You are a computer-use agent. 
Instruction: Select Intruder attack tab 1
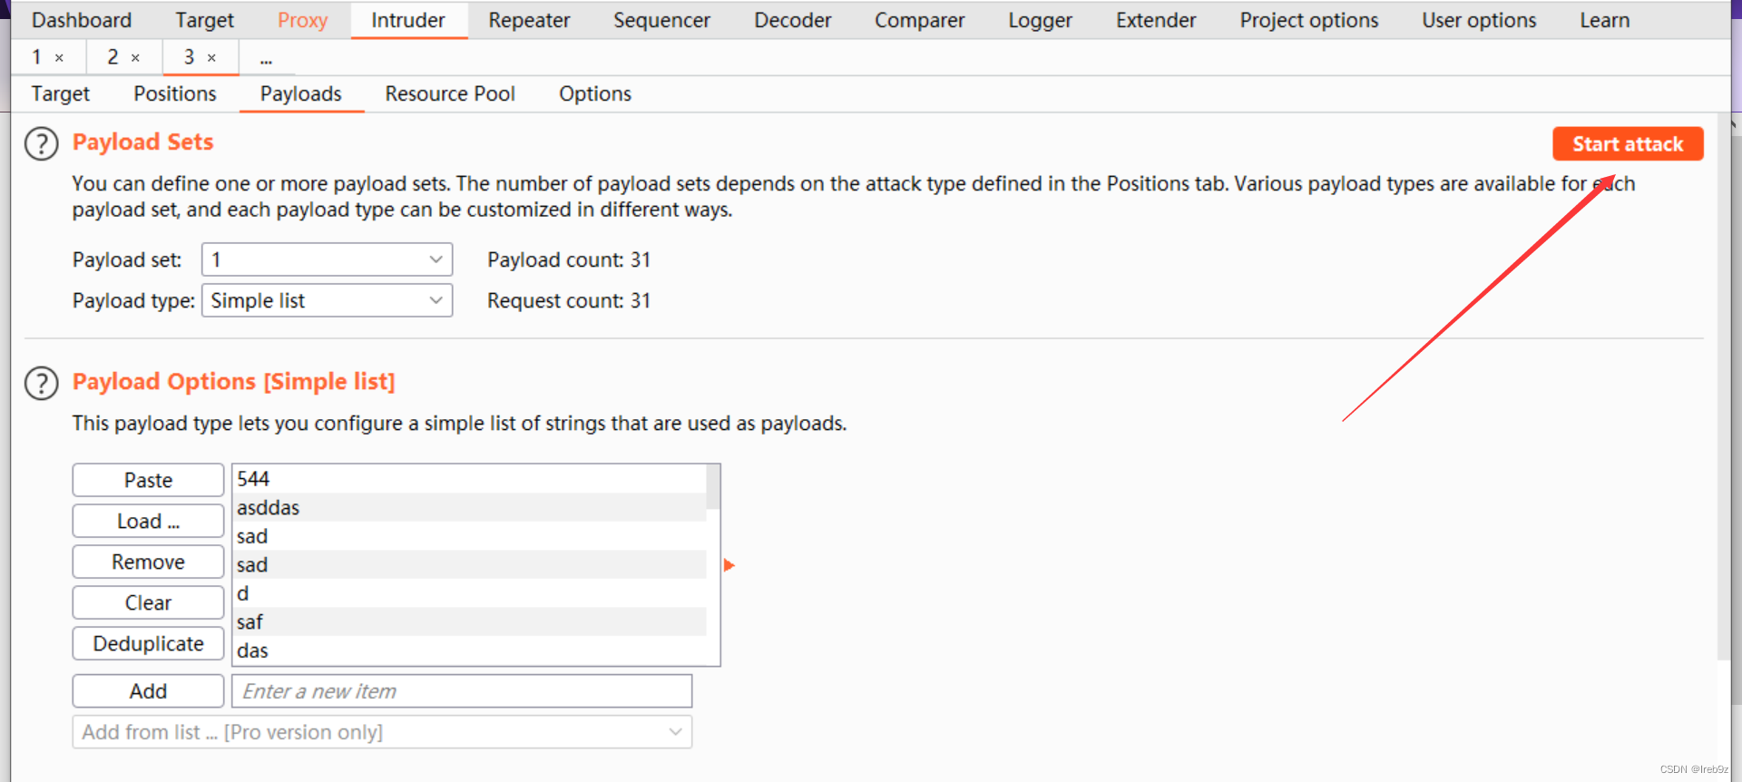point(37,57)
